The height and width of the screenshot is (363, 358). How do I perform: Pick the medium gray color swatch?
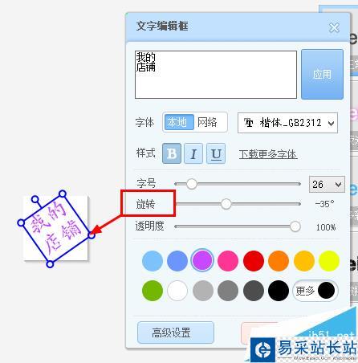(228, 291)
